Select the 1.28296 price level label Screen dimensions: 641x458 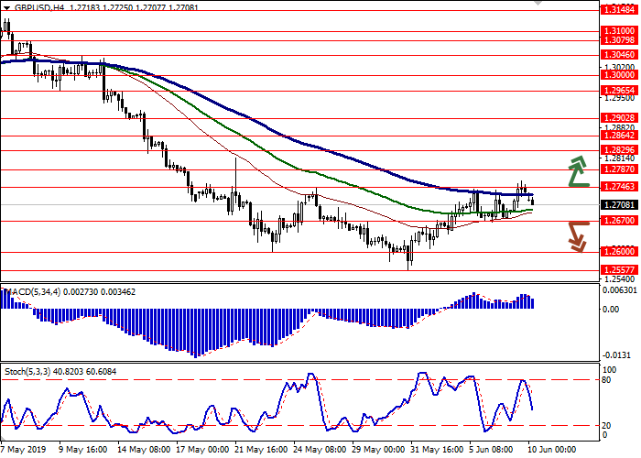point(619,149)
